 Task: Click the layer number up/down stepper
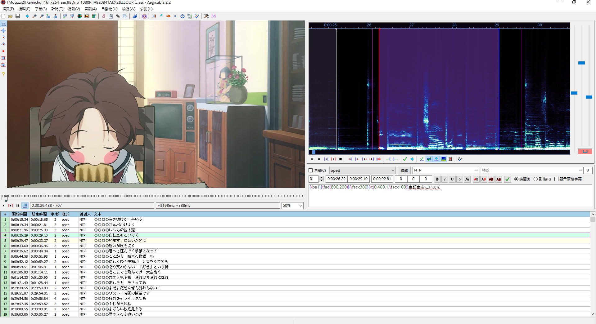321,179
